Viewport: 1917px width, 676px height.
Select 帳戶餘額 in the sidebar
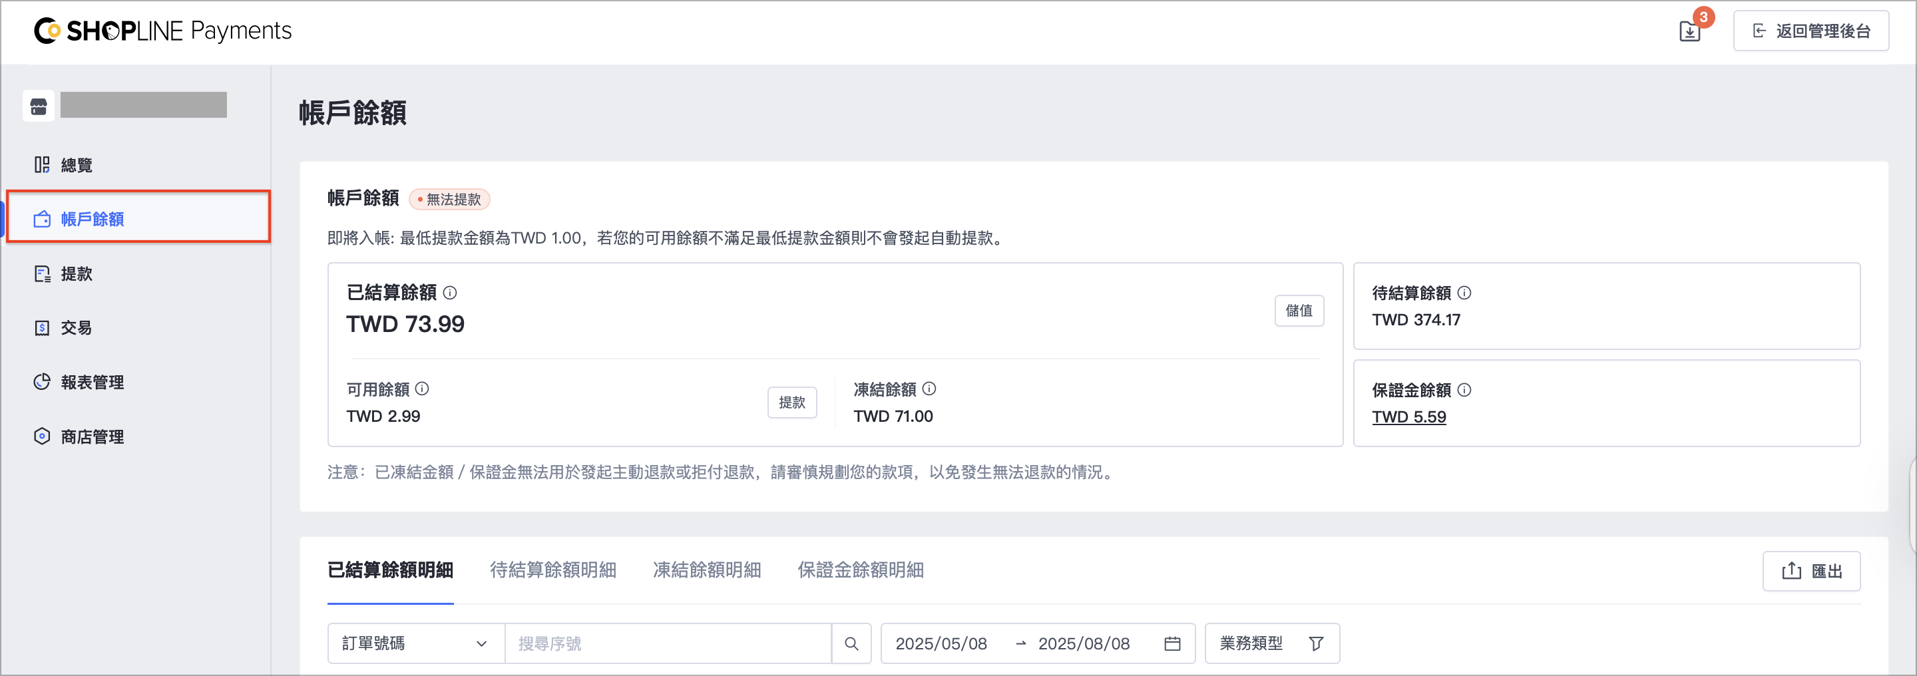(x=138, y=219)
